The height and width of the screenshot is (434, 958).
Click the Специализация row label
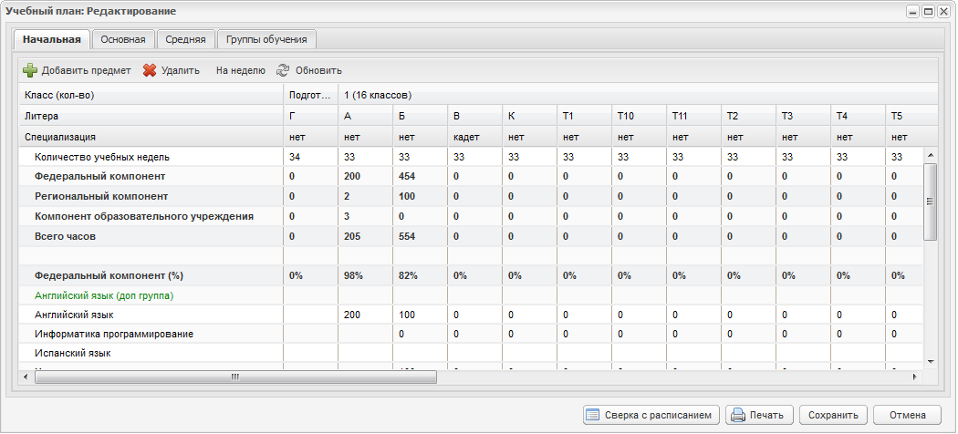[x=60, y=138]
